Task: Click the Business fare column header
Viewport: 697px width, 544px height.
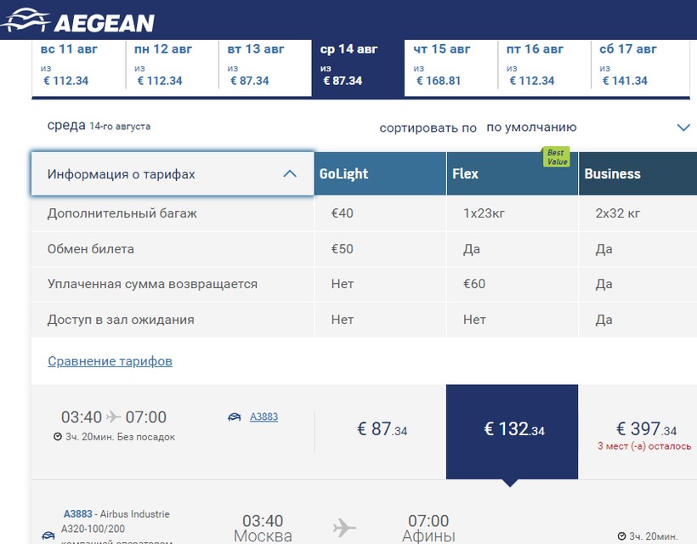Action: 637,173
